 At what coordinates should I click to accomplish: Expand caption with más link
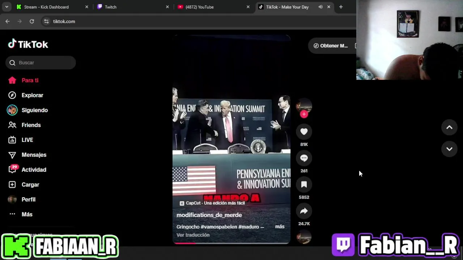[x=280, y=226]
